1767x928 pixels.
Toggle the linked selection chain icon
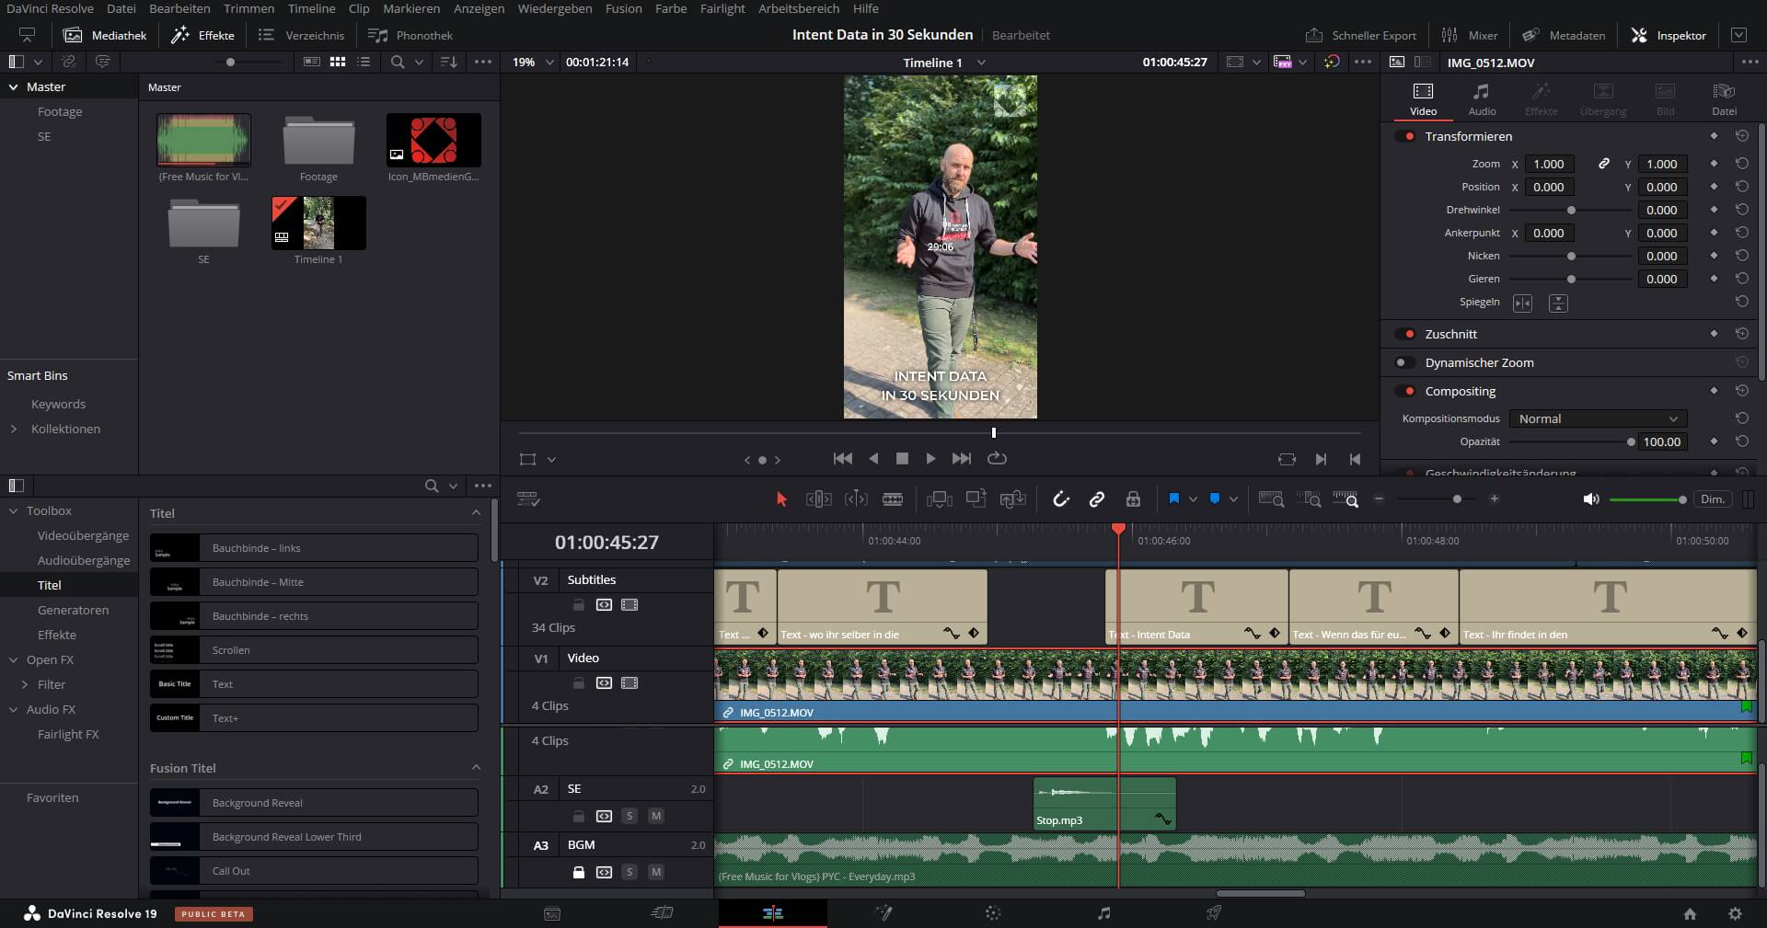pyautogui.click(x=1096, y=499)
